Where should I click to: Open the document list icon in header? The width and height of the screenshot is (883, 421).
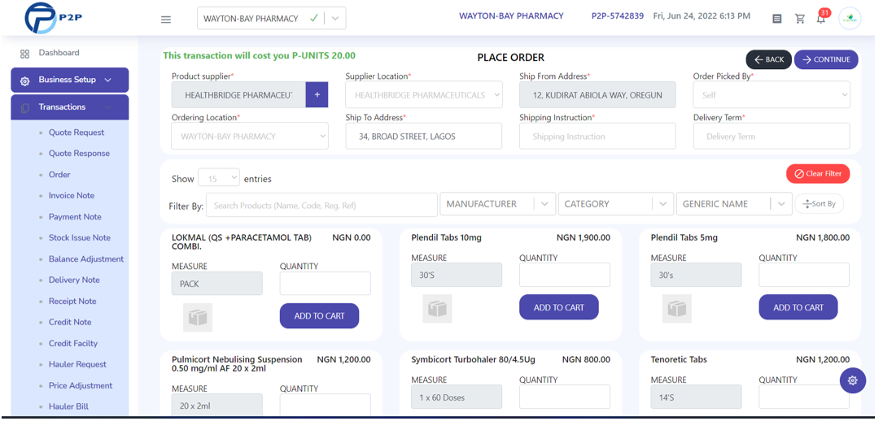point(777,19)
